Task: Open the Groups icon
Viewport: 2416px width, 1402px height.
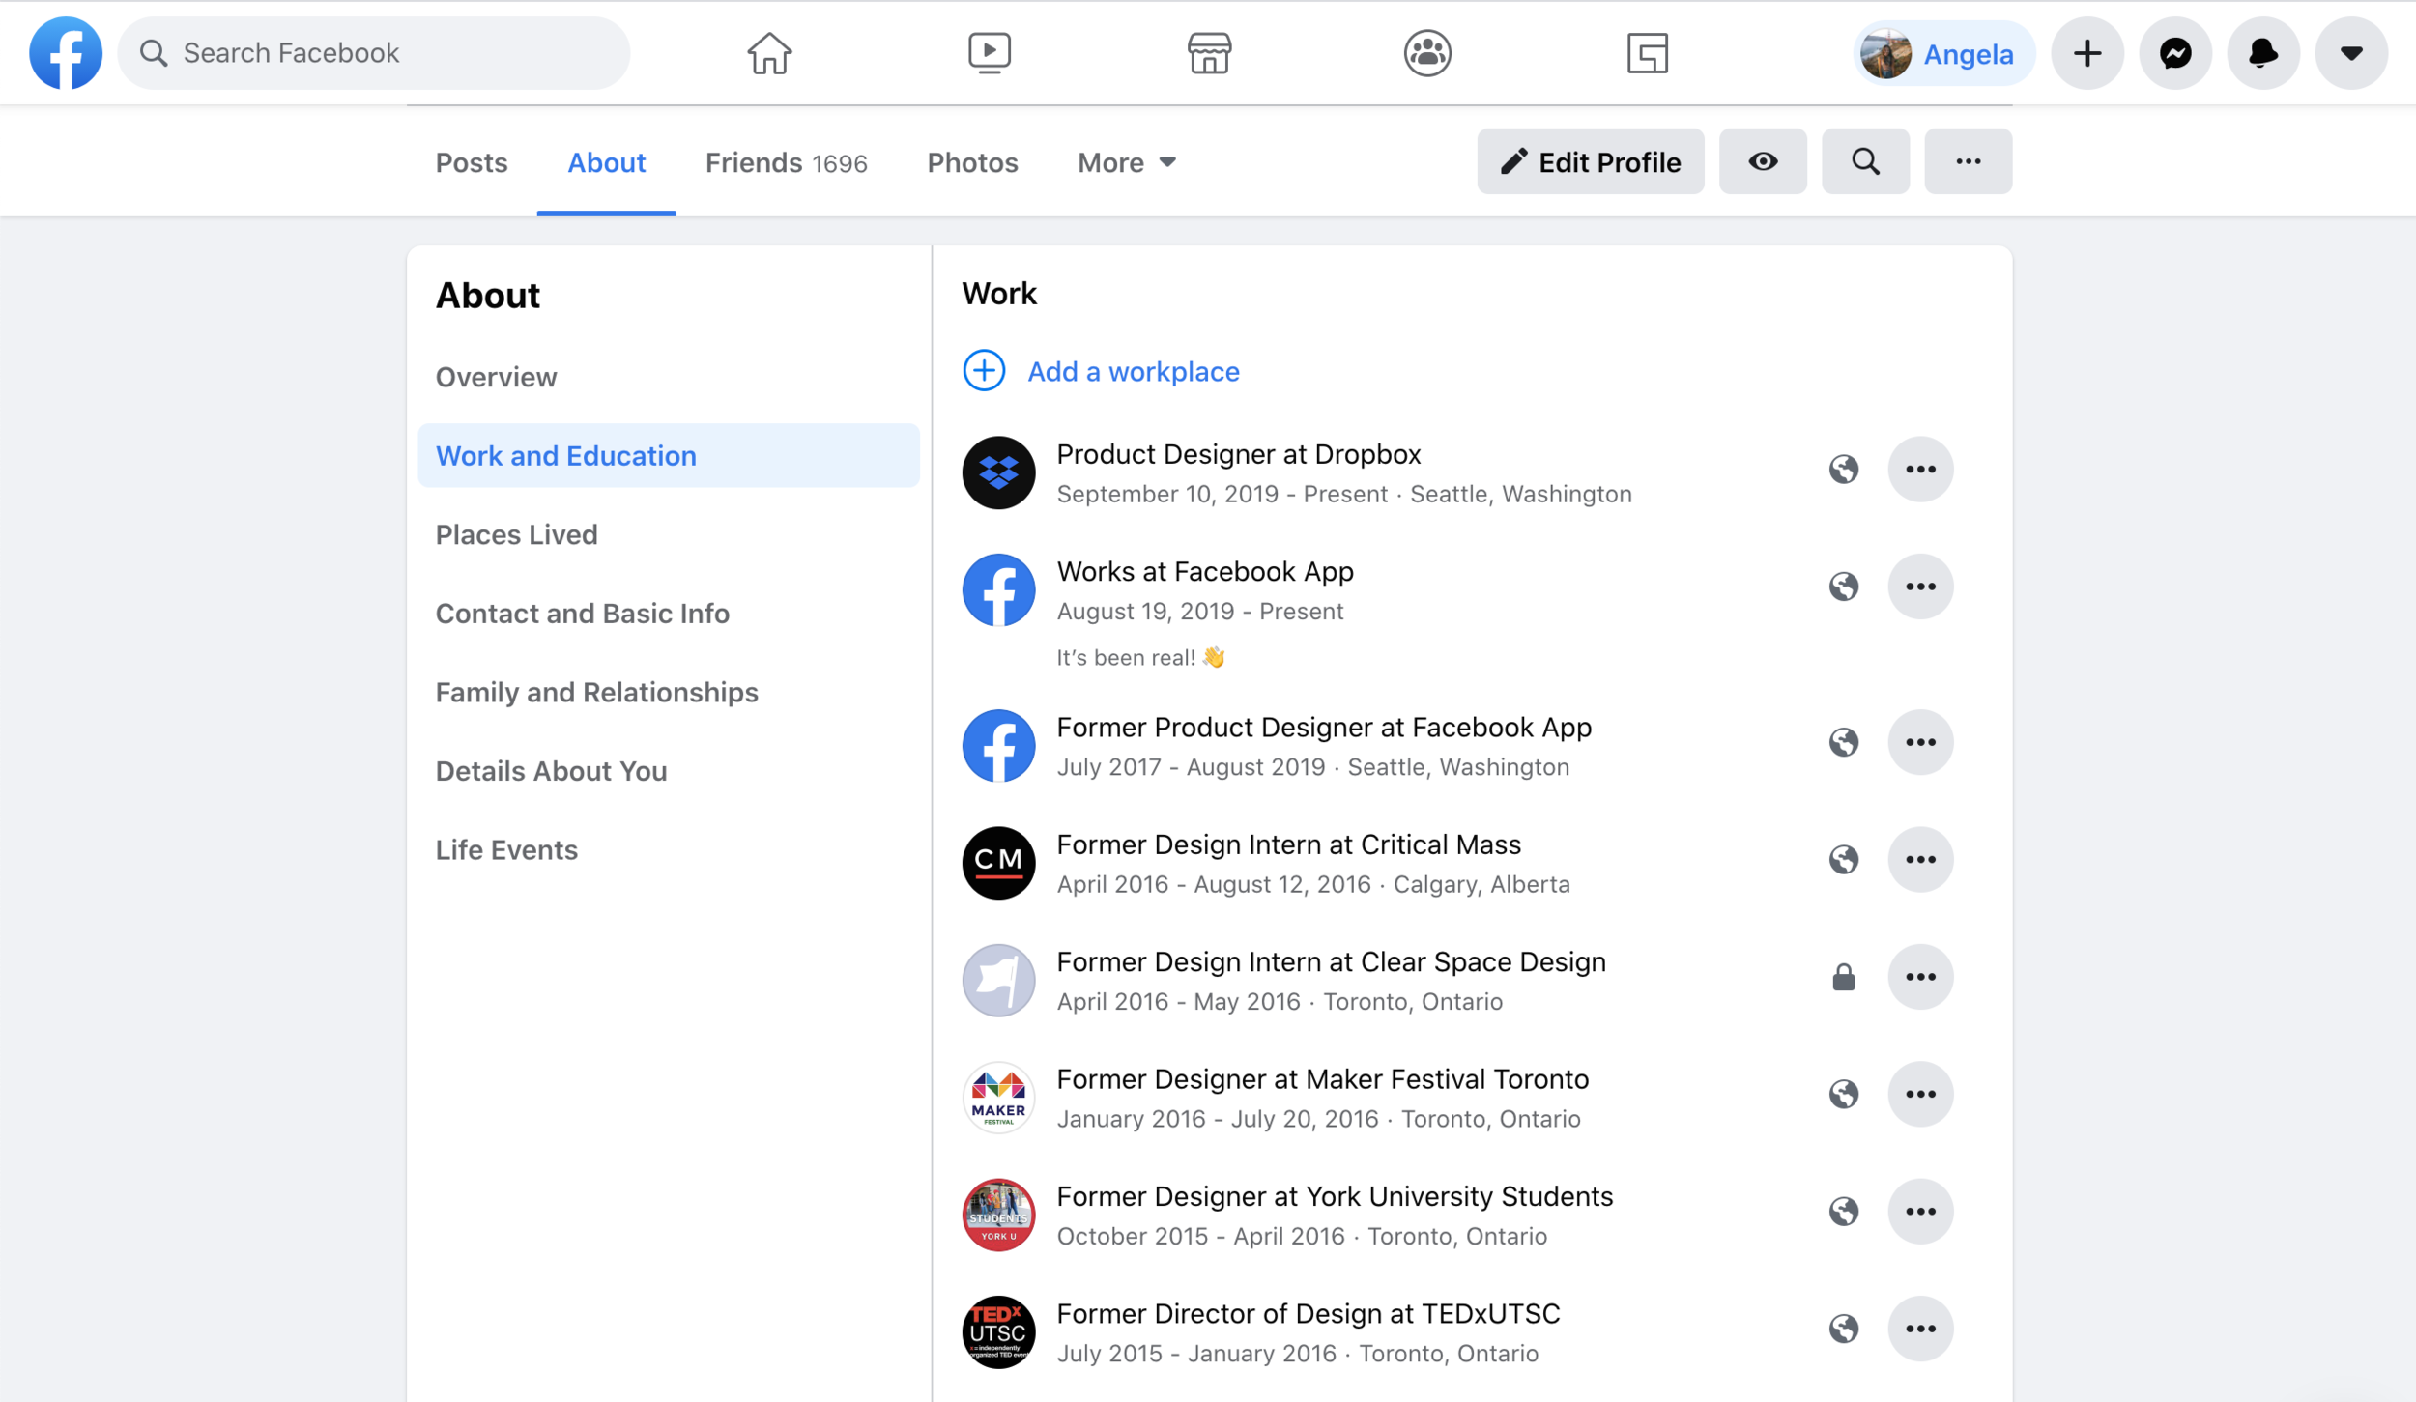Action: [1427, 52]
